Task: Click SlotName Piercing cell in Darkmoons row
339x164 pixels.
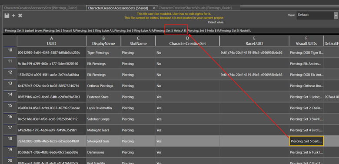Action: 138,152
